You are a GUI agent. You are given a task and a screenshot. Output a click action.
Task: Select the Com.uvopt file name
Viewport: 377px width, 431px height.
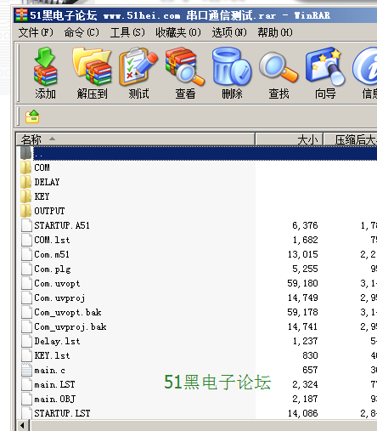57,283
